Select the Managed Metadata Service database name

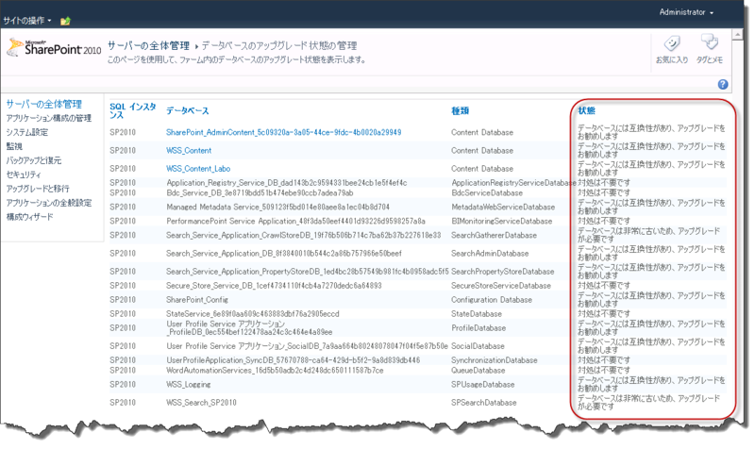pyautogui.click(x=277, y=207)
